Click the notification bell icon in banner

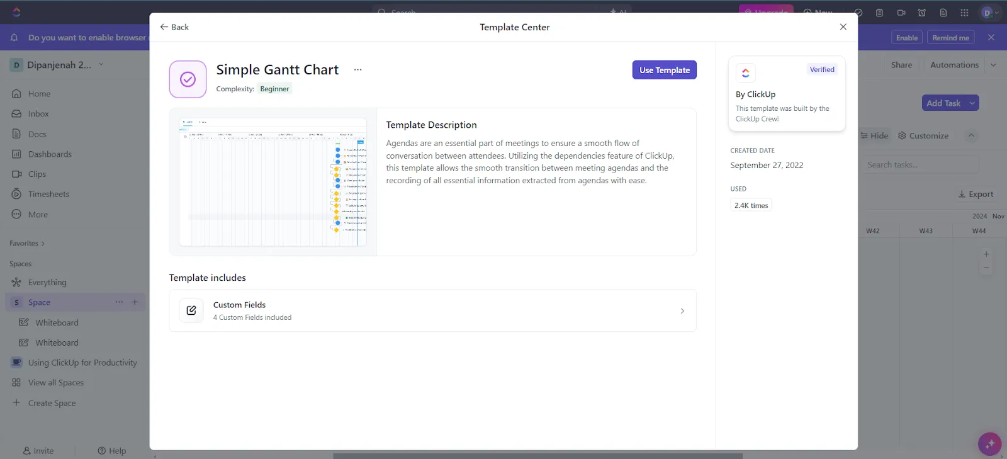coord(14,38)
